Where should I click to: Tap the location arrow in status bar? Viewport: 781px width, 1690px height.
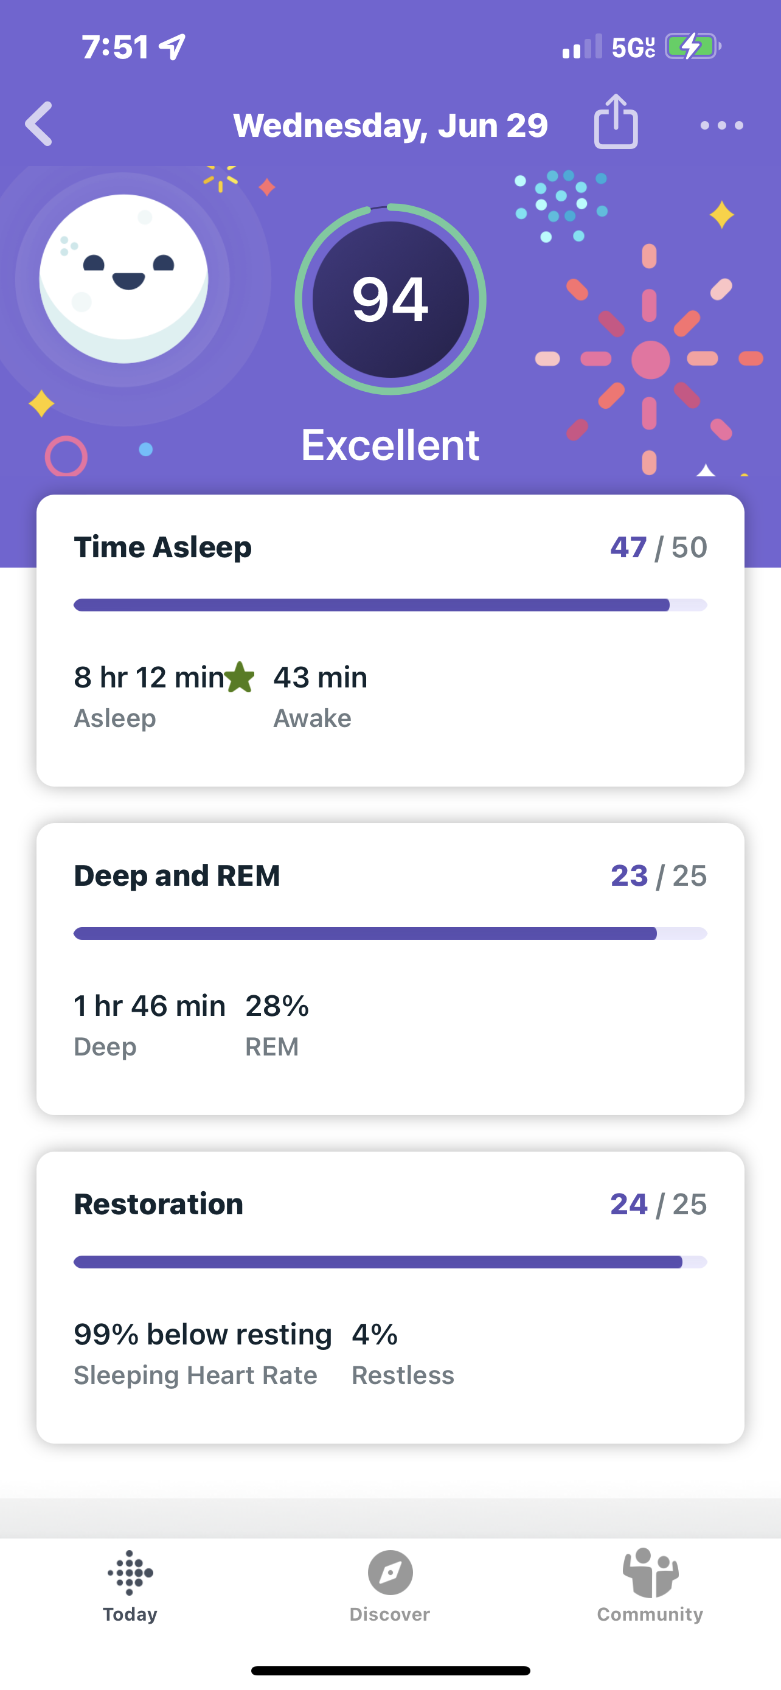click(x=173, y=47)
